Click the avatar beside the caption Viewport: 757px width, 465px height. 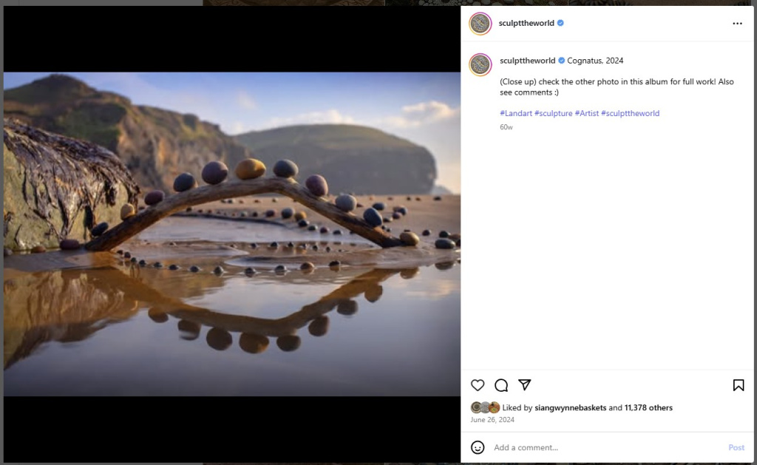481,64
